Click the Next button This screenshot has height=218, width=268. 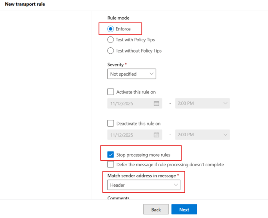pyautogui.click(x=184, y=210)
